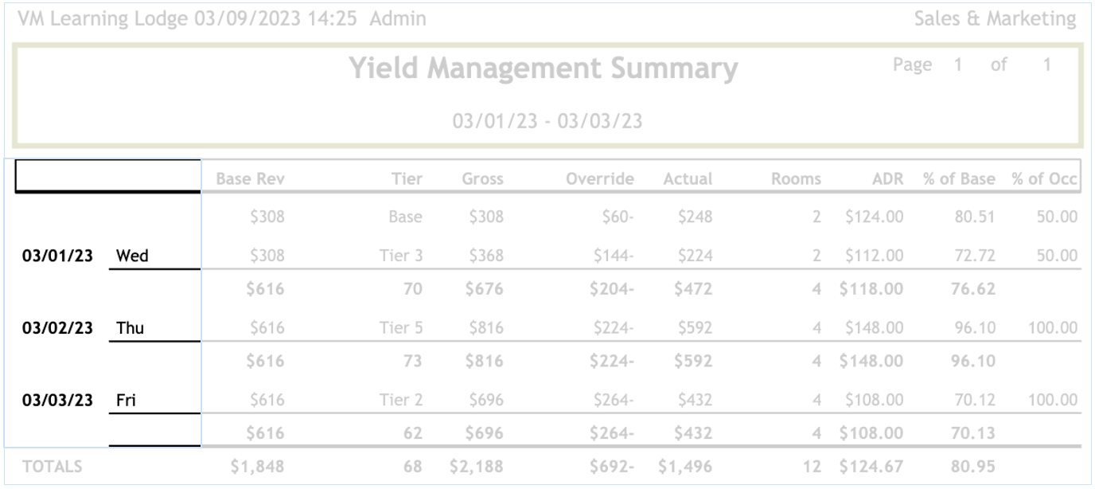The width and height of the screenshot is (1095, 489).
Task: Select the Tier 3 cell
Action: coord(401,256)
